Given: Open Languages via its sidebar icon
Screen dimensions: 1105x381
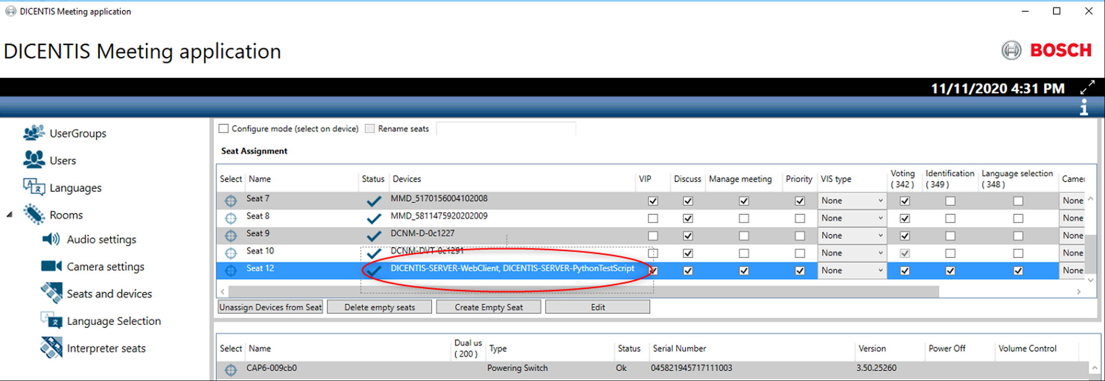Looking at the screenshot, I should pyautogui.click(x=34, y=187).
